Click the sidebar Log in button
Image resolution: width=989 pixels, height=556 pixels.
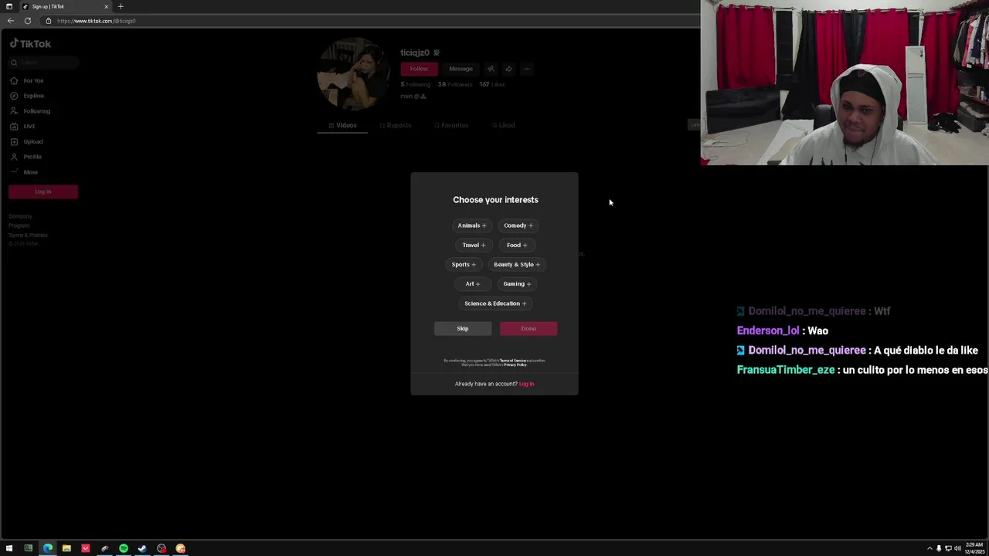(x=43, y=192)
